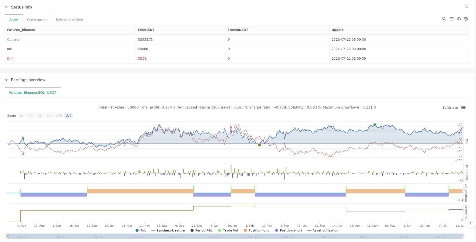
Task: Collapse the Status info section
Action: [7, 7]
